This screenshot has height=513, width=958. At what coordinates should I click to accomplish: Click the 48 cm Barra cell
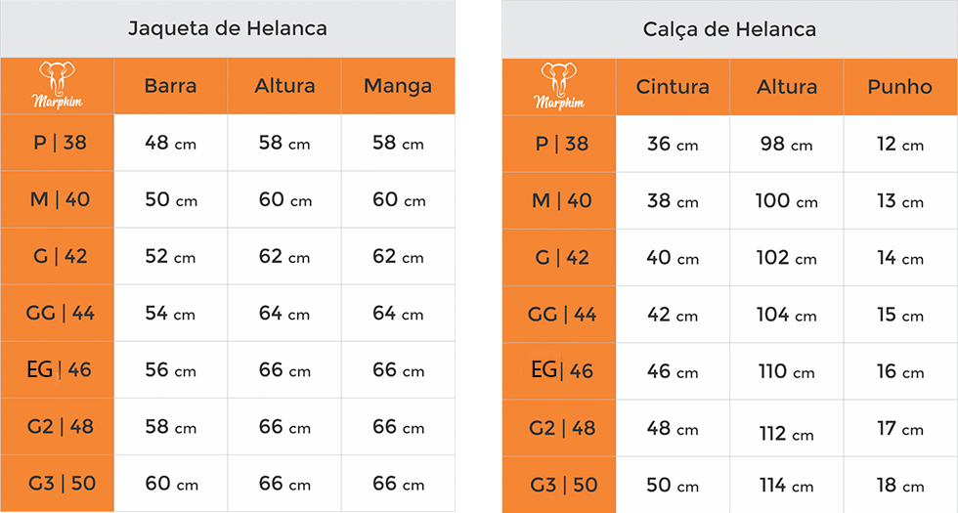click(170, 143)
